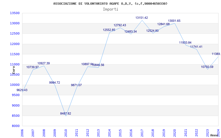
Task: Select the 8487.82 lowest data label
Action: click(65, 113)
